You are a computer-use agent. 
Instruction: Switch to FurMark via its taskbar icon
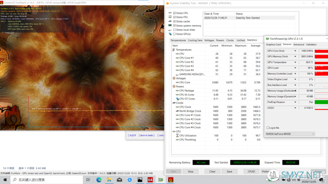[171, 180]
